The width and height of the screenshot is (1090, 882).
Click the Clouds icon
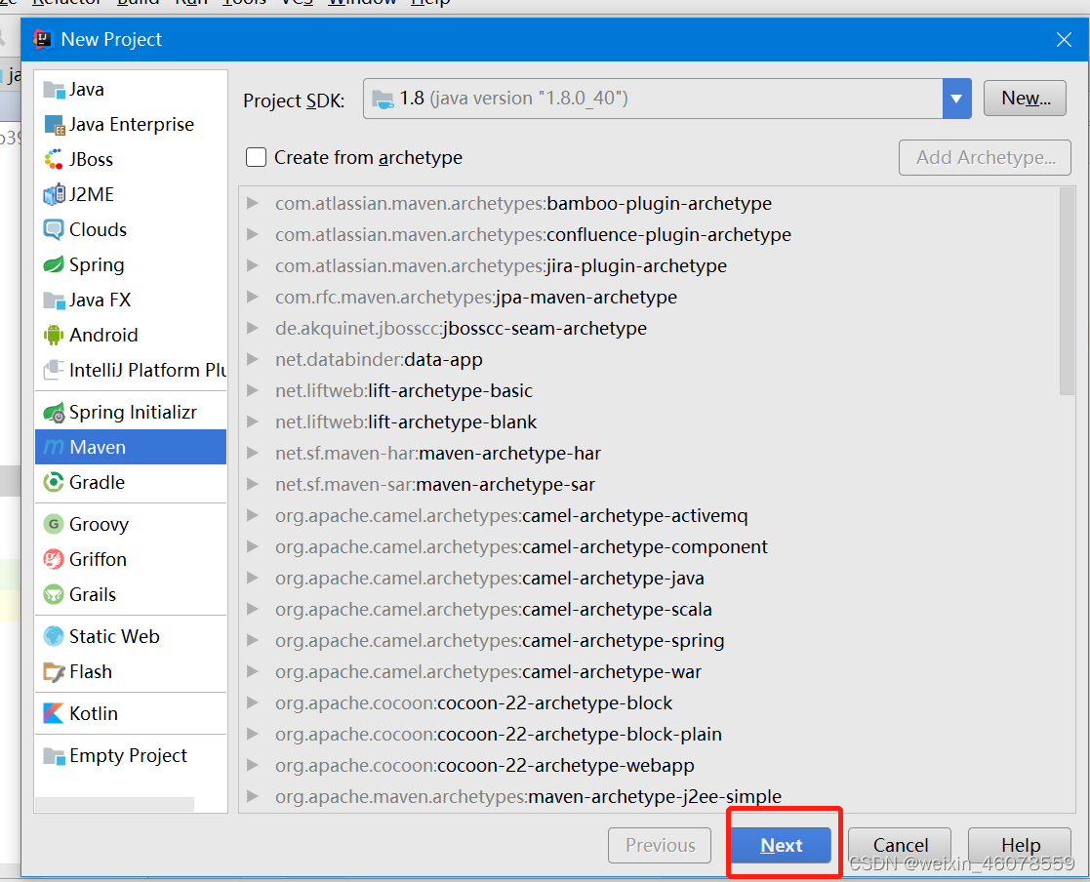coord(54,229)
